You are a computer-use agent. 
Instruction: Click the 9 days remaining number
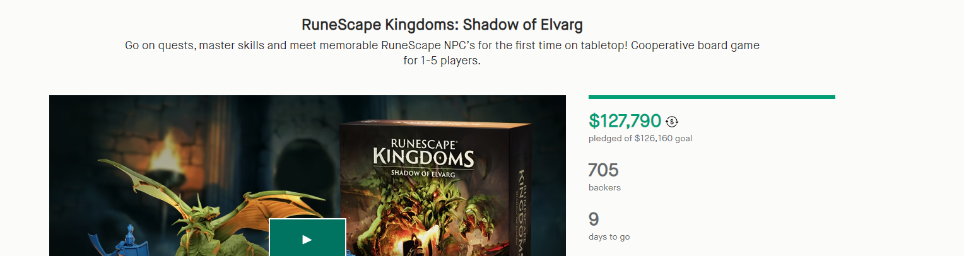pyautogui.click(x=594, y=219)
